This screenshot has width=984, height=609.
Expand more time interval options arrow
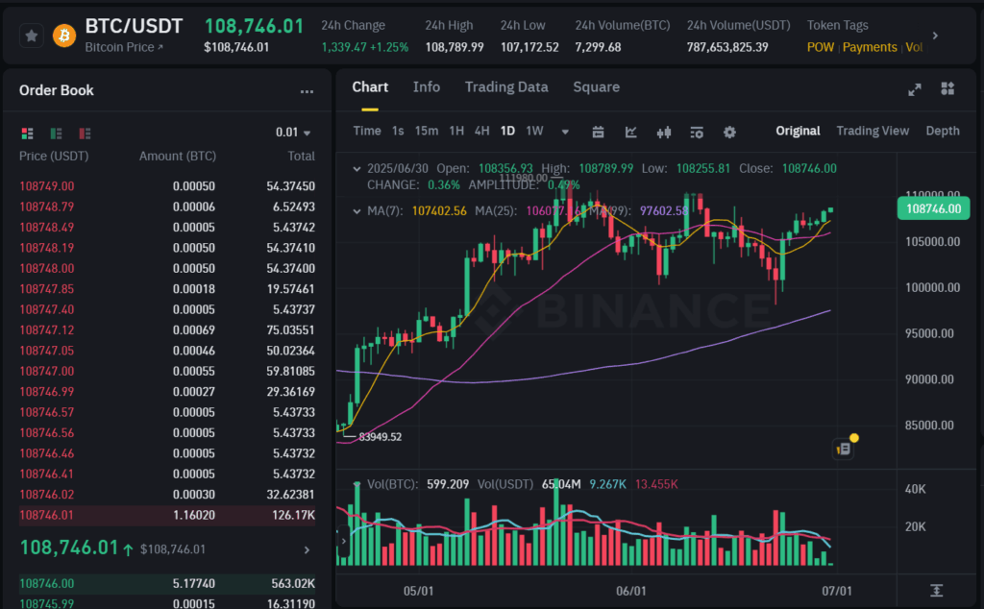coord(565,132)
